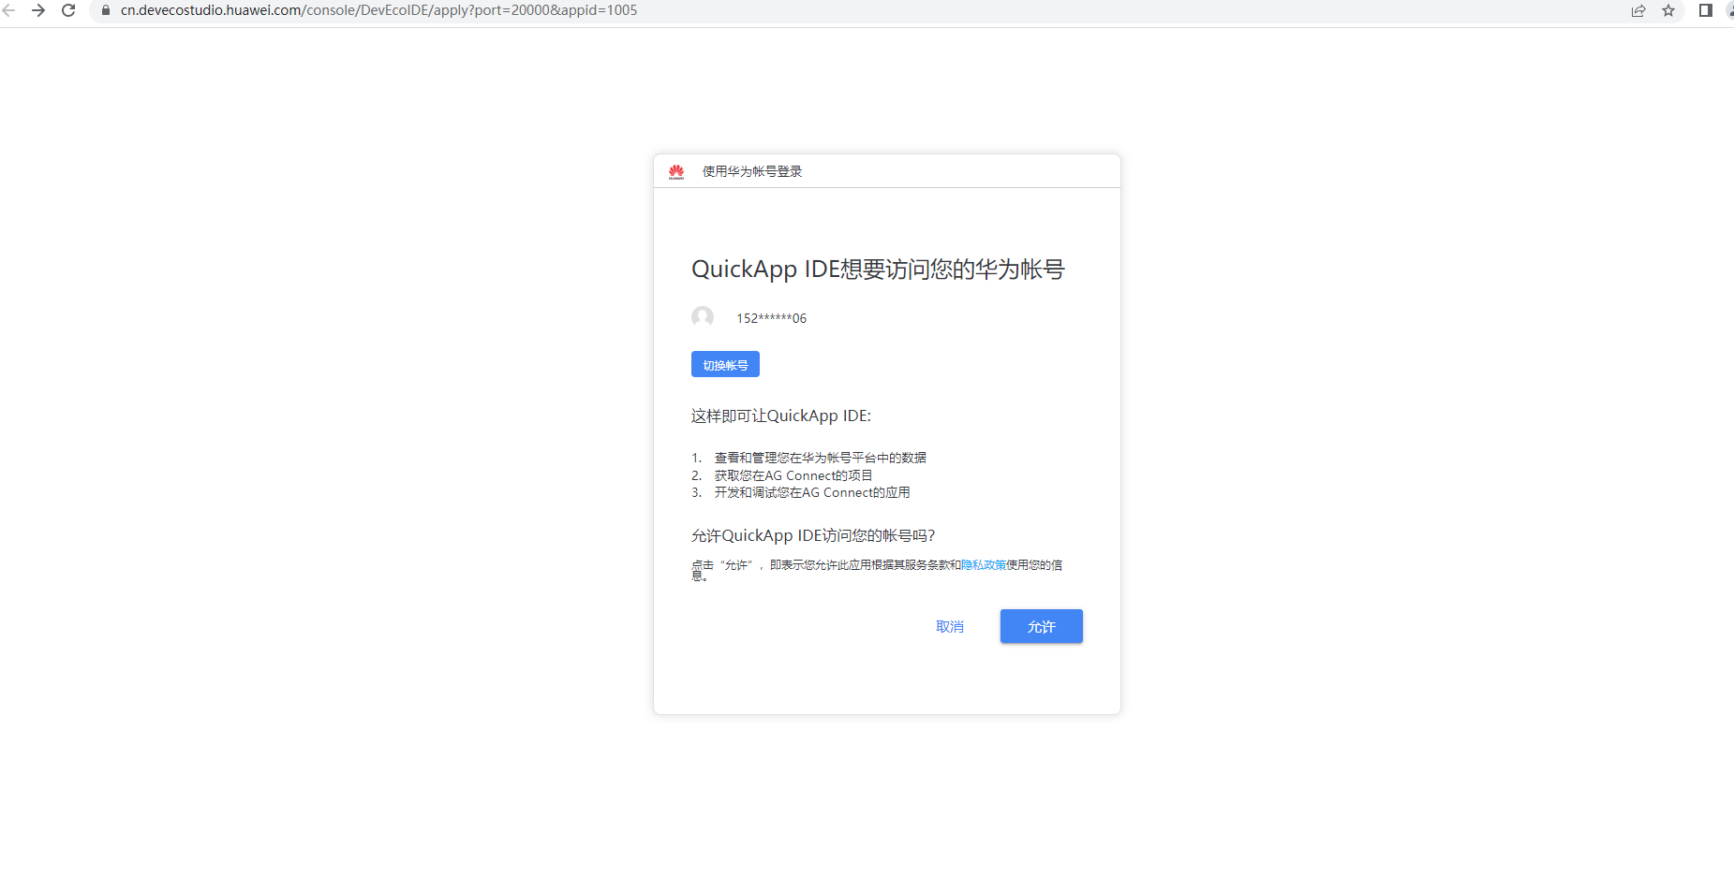Toggle the bookmark star for this page
Image resolution: width=1734 pixels, height=875 pixels.
coord(1669,10)
